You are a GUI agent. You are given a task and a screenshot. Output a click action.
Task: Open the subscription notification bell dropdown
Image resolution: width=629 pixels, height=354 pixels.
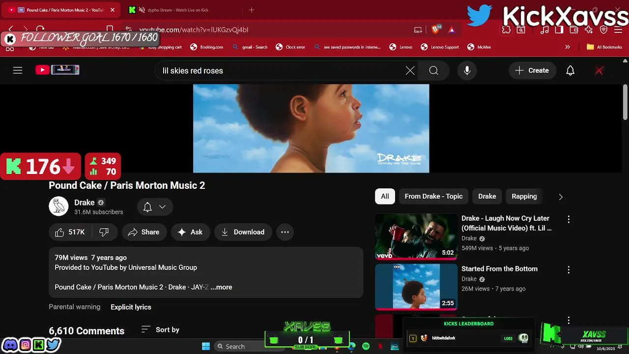pyautogui.click(x=154, y=207)
